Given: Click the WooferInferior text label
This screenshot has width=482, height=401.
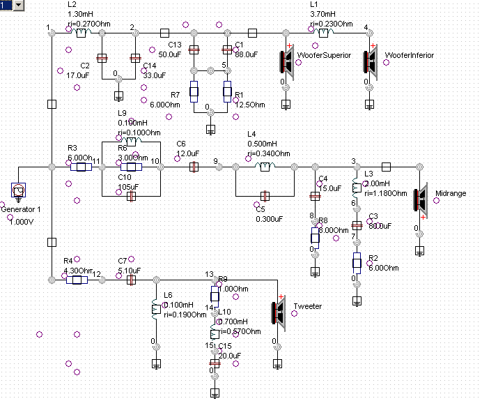Looking at the screenshot, I should pos(410,55).
